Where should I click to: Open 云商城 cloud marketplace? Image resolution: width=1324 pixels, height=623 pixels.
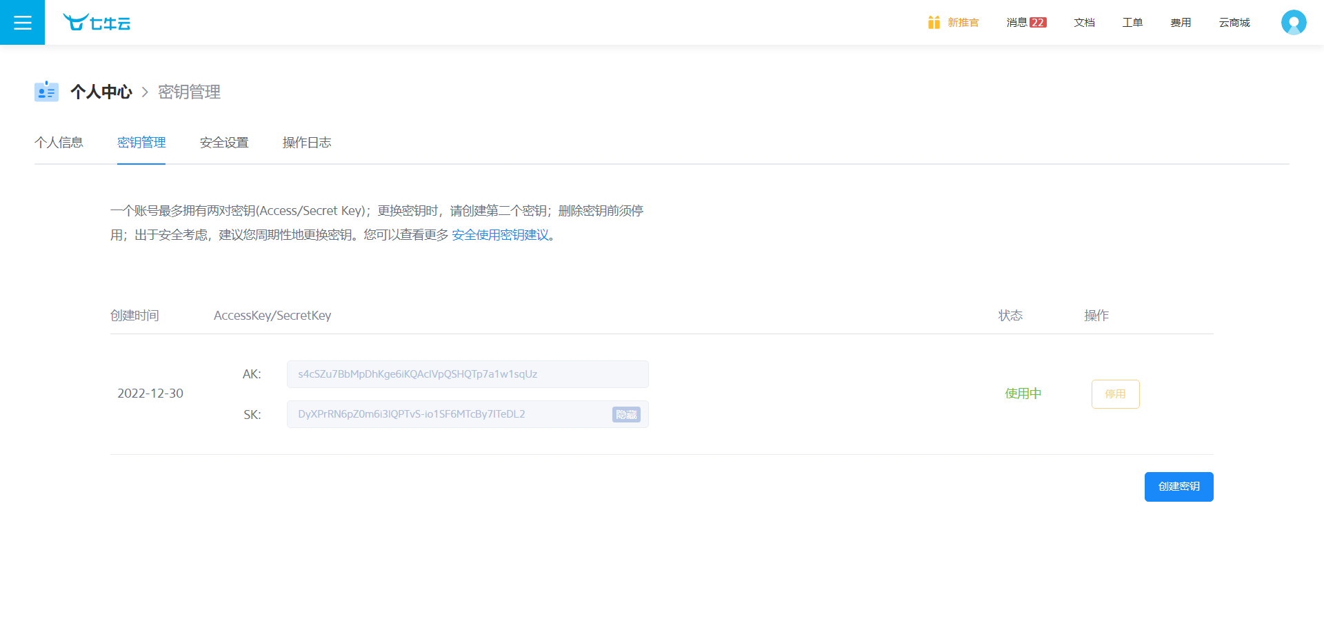click(1234, 23)
